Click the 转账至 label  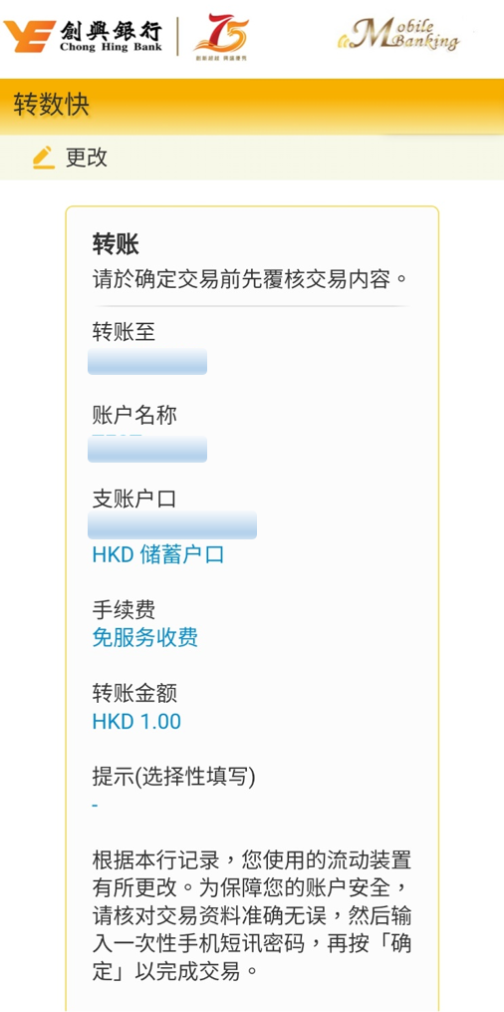(124, 333)
